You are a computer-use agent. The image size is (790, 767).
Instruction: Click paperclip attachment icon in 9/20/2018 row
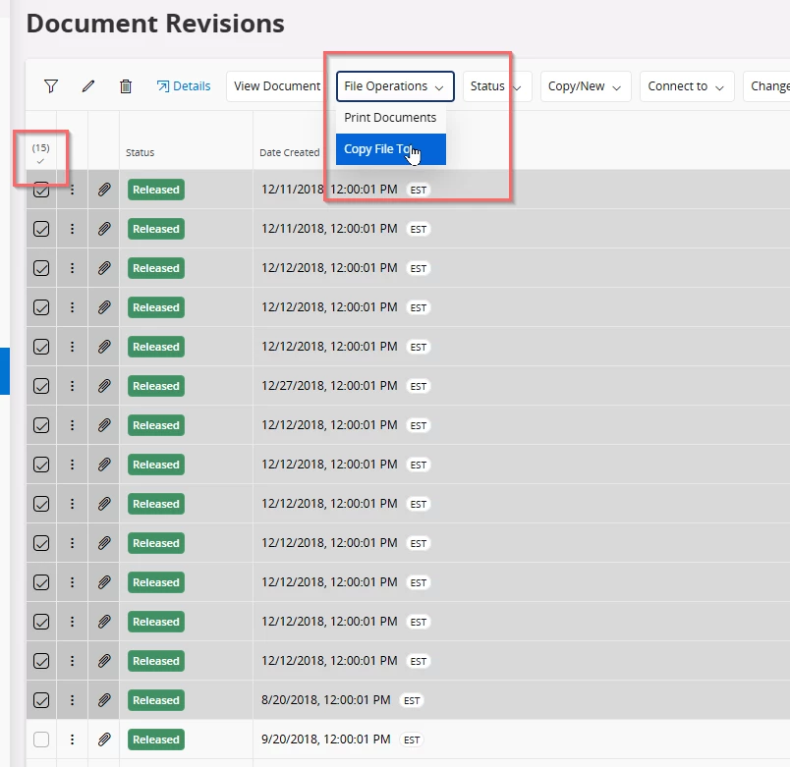point(104,740)
